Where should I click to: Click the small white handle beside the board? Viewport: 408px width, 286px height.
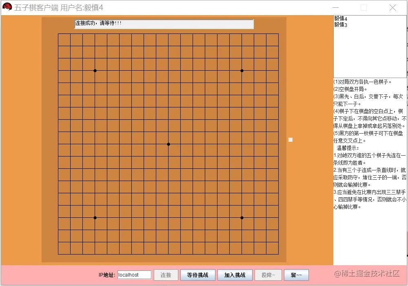point(290,140)
